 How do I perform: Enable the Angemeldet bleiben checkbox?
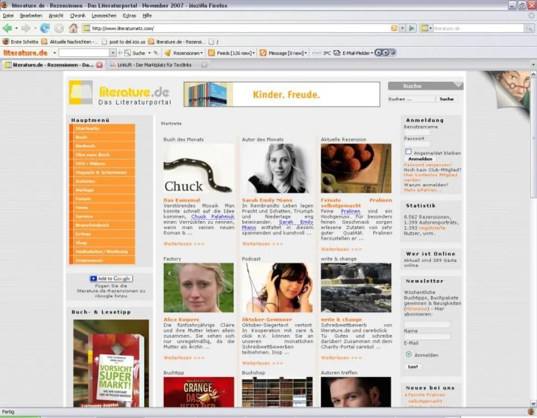coord(408,151)
